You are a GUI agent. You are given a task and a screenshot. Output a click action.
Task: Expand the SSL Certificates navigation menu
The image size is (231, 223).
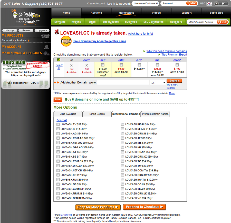tap(153, 22)
